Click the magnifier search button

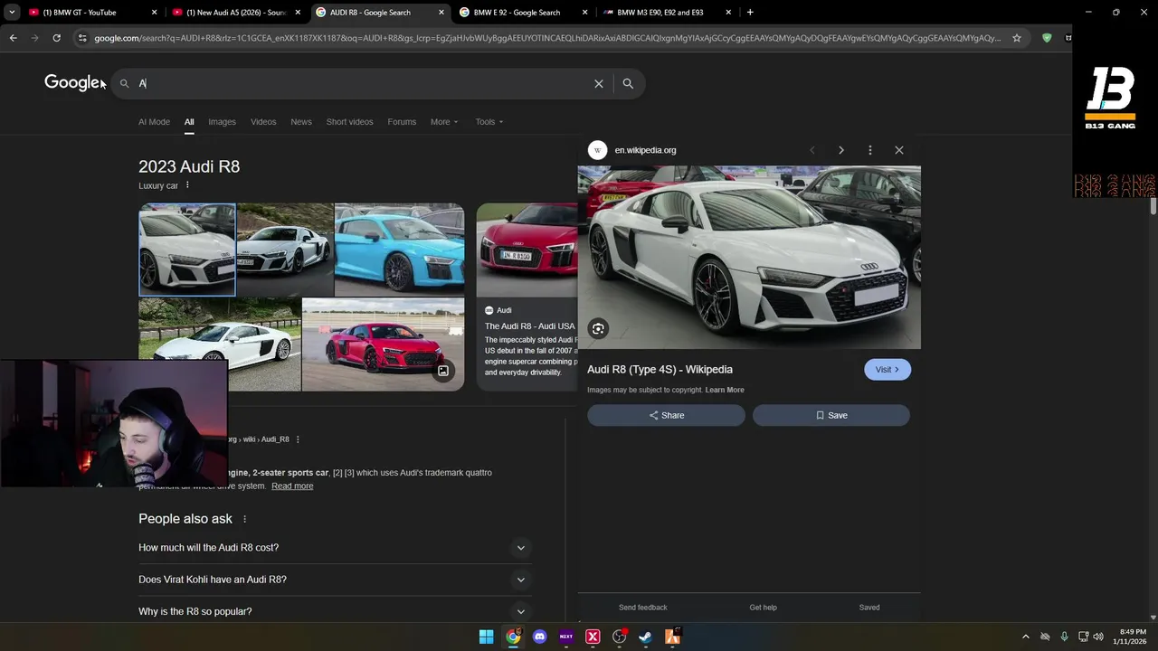tap(628, 83)
